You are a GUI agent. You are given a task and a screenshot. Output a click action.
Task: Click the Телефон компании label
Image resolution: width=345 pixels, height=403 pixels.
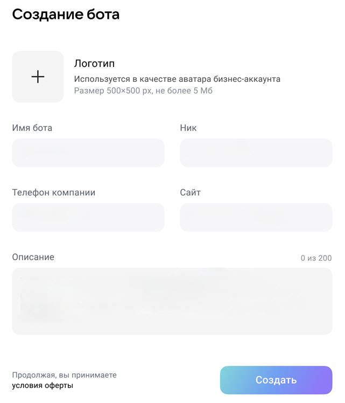(x=54, y=192)
